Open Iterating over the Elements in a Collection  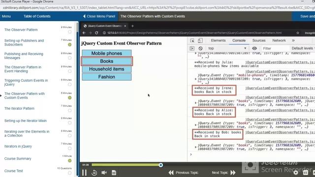(27, 133)
